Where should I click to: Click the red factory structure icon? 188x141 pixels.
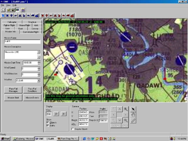tap(73, 15)
